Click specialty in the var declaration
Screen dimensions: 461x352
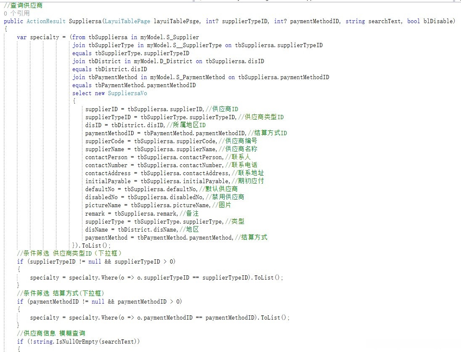(x=45, y=37)
